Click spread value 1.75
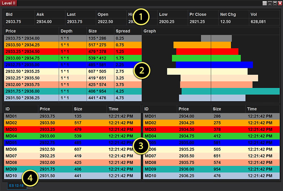 (x=120, y=58)
